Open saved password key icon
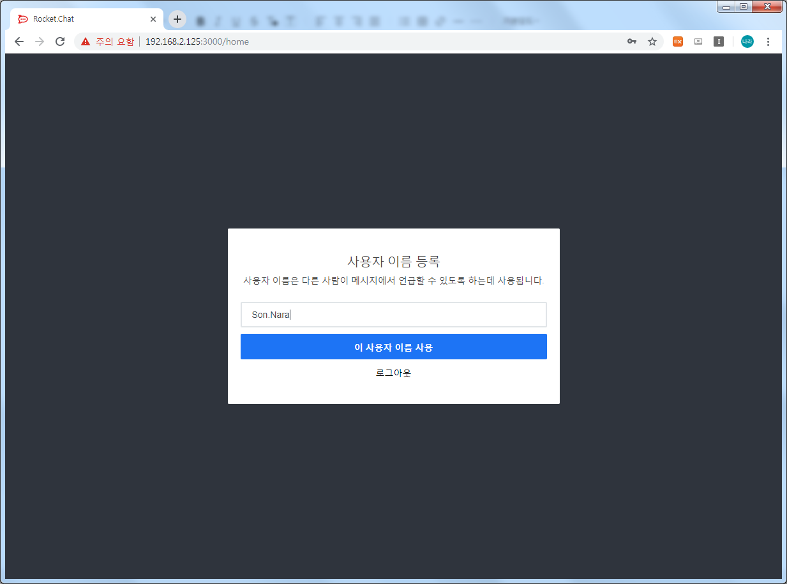This screenshot has height=584, width=787. 632,41
